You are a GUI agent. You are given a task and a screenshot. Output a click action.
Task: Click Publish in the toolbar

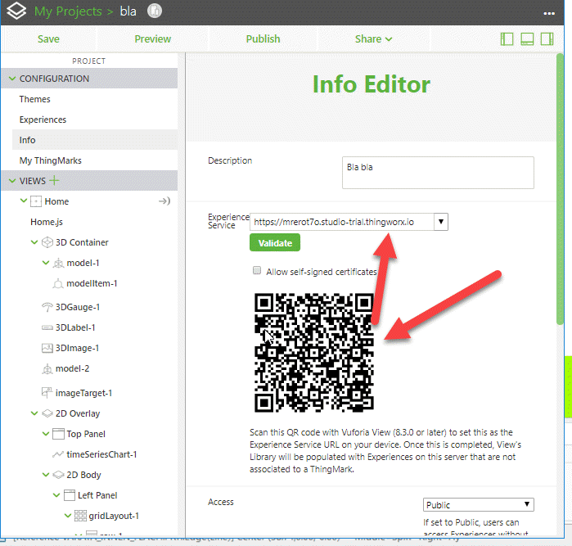(263, 38)
